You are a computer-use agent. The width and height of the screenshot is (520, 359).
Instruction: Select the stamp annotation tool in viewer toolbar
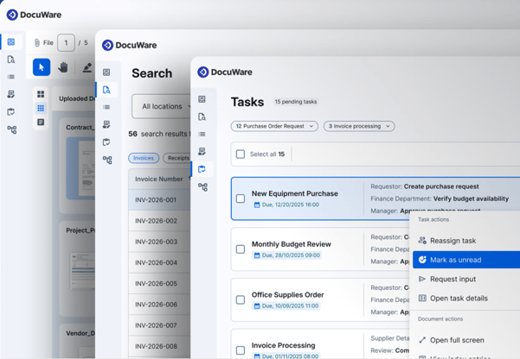click(87, 67)
